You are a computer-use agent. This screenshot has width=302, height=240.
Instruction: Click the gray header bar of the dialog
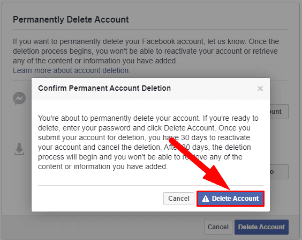[150, 89]
